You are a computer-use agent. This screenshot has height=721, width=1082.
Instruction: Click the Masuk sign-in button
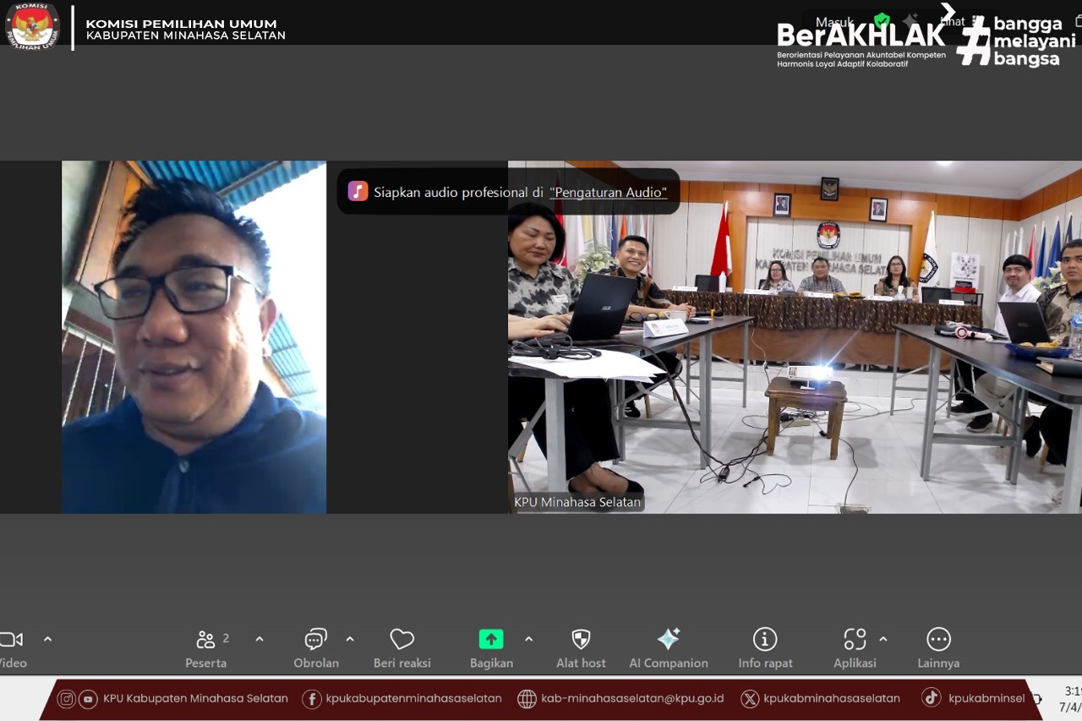833,22
